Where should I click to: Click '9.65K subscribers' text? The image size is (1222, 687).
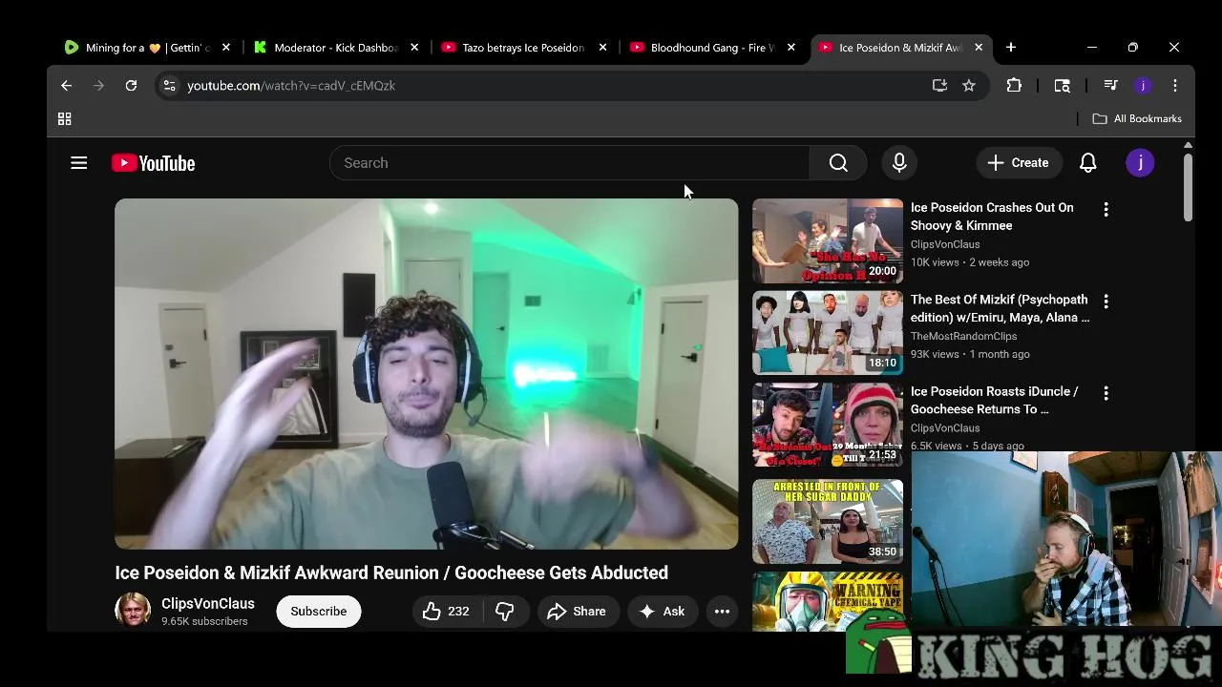(x=204, y=621)
